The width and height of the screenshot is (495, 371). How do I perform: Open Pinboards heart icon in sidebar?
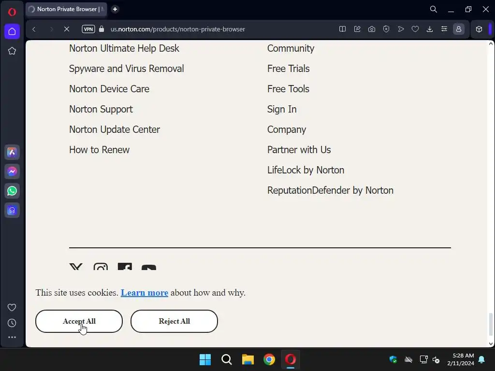[12, 307]
